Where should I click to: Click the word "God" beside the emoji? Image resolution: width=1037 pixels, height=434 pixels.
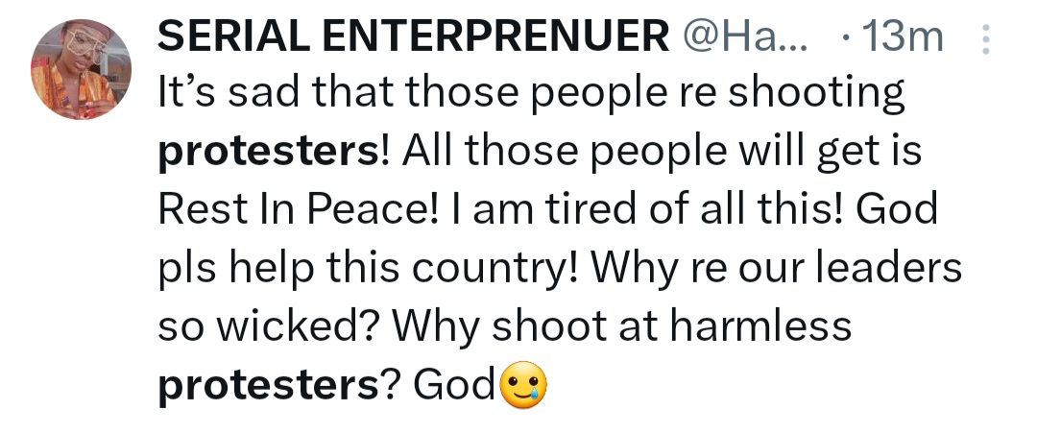[454, 384]
